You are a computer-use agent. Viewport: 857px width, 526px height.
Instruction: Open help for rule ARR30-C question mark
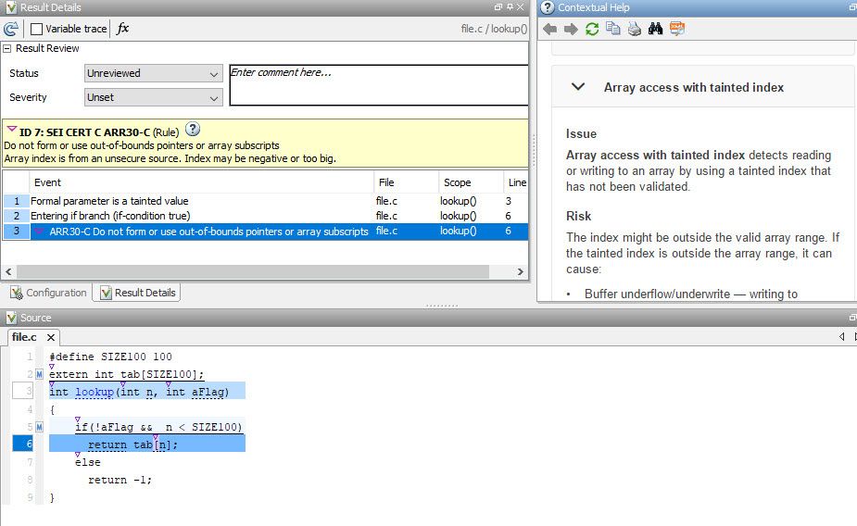click(x=193, y=130)
